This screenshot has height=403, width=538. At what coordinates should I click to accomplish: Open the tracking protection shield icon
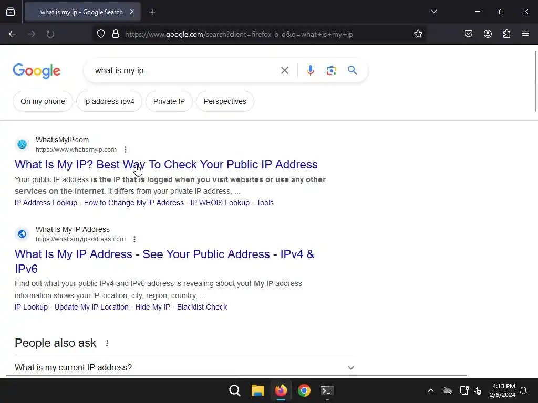100,34
